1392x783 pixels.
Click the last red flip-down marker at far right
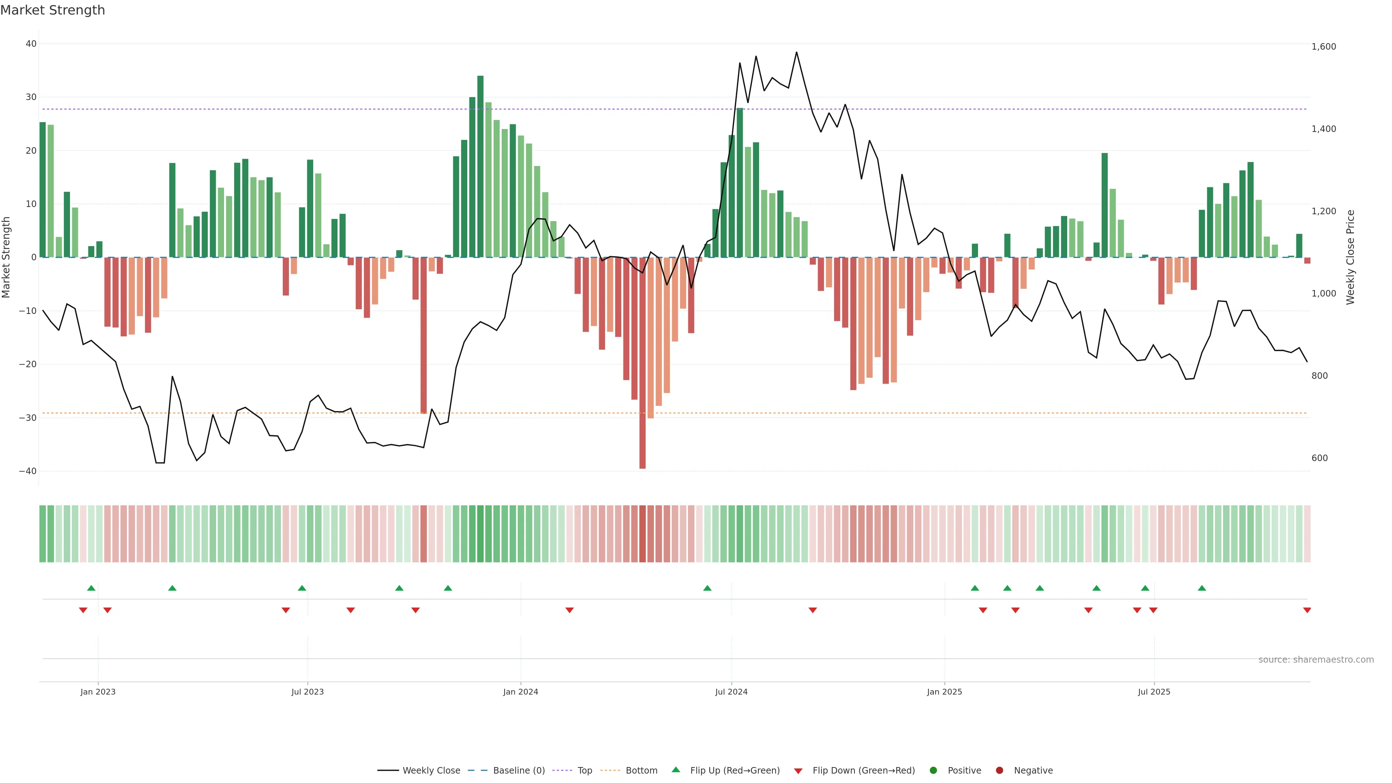click(1306, 610)
